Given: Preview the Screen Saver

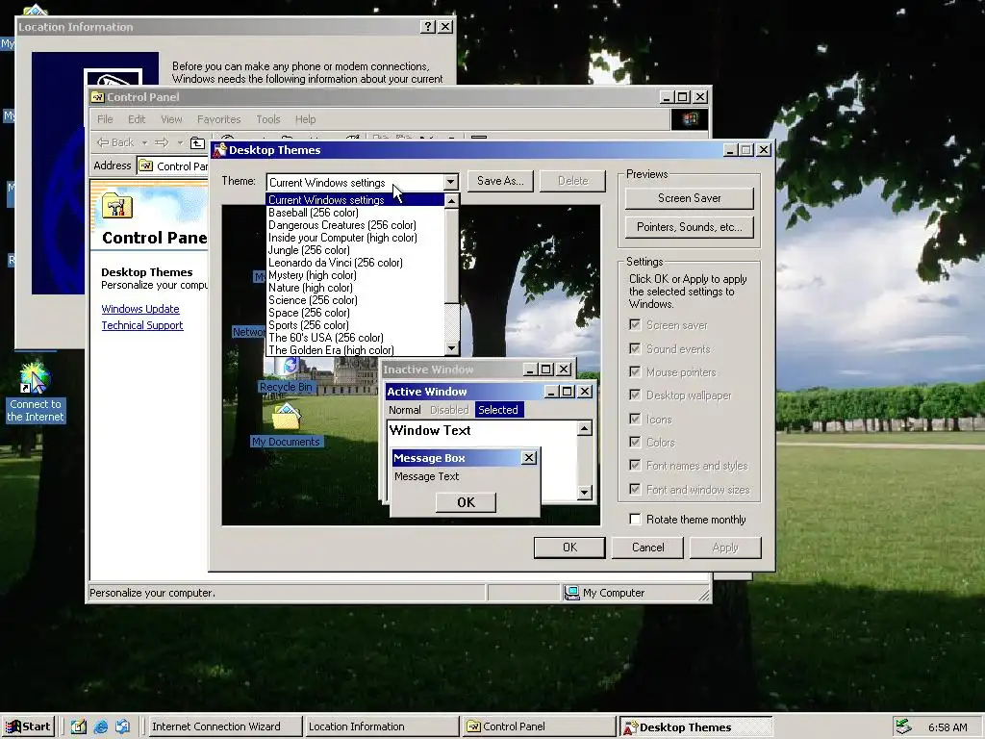Looking at the screenshot, I should [689, 198].
